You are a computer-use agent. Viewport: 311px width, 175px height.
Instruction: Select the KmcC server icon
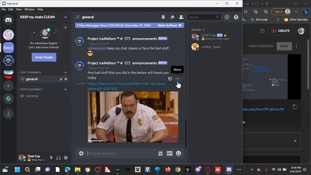pyautogui.click(x=8, y=48)
